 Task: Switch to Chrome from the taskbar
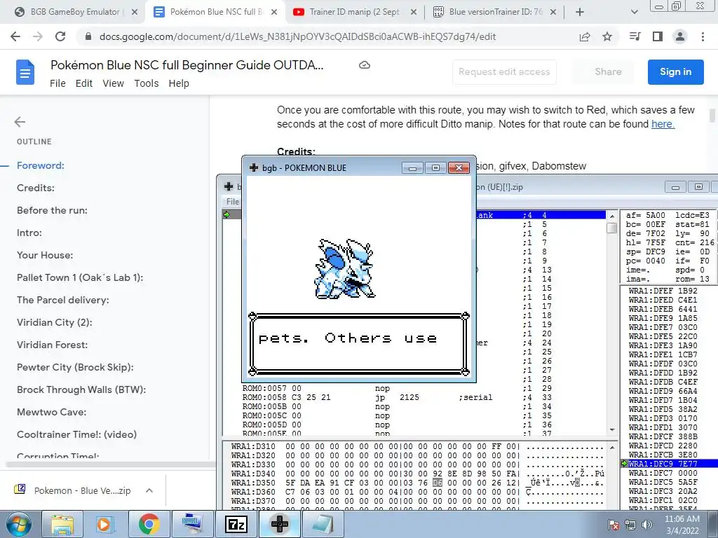[149, 524]
